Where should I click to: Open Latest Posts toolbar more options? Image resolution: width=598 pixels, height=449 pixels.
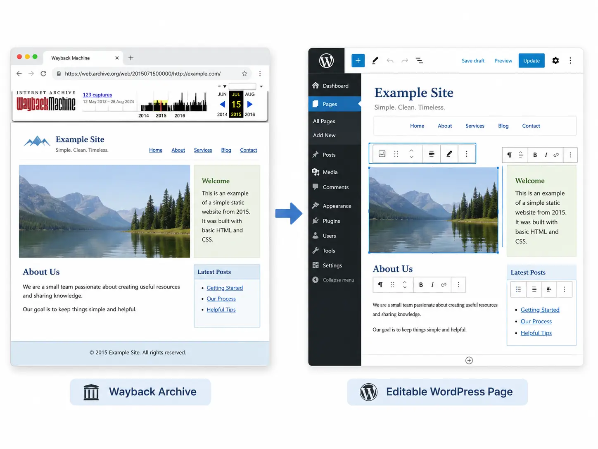564,289
